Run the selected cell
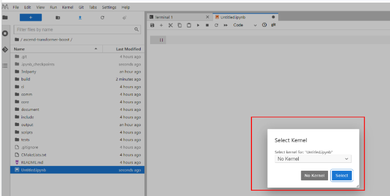Screen dimensions: 390x196 (198, 25)
